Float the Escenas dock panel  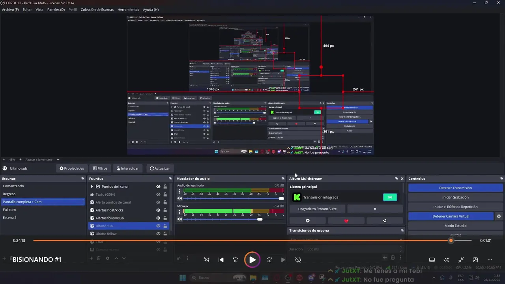(83, 179)
